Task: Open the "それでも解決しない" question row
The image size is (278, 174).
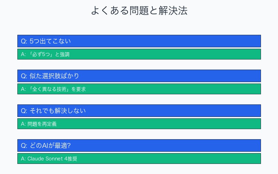Action: 139,111
